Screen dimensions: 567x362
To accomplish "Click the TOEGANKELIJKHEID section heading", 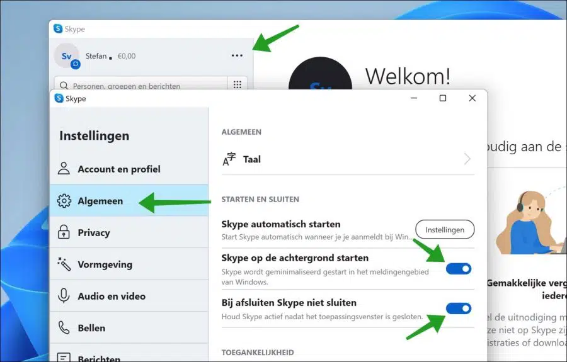I will click(x=258, y=353).
